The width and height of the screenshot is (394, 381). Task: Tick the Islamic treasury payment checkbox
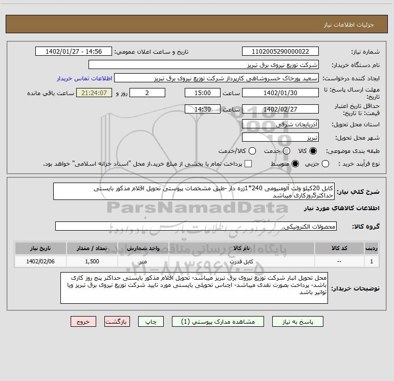coord(248,164)
